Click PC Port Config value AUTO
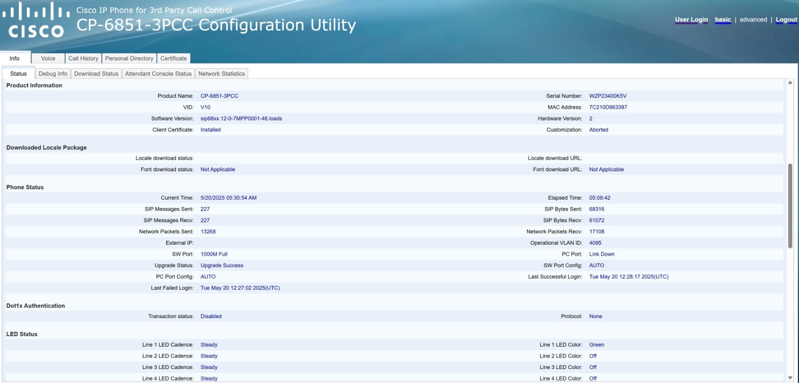 [208, 277]
